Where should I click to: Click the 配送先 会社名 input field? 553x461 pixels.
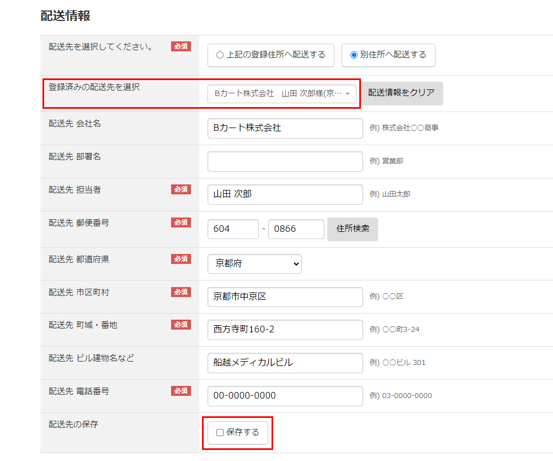tap(285, 129)
